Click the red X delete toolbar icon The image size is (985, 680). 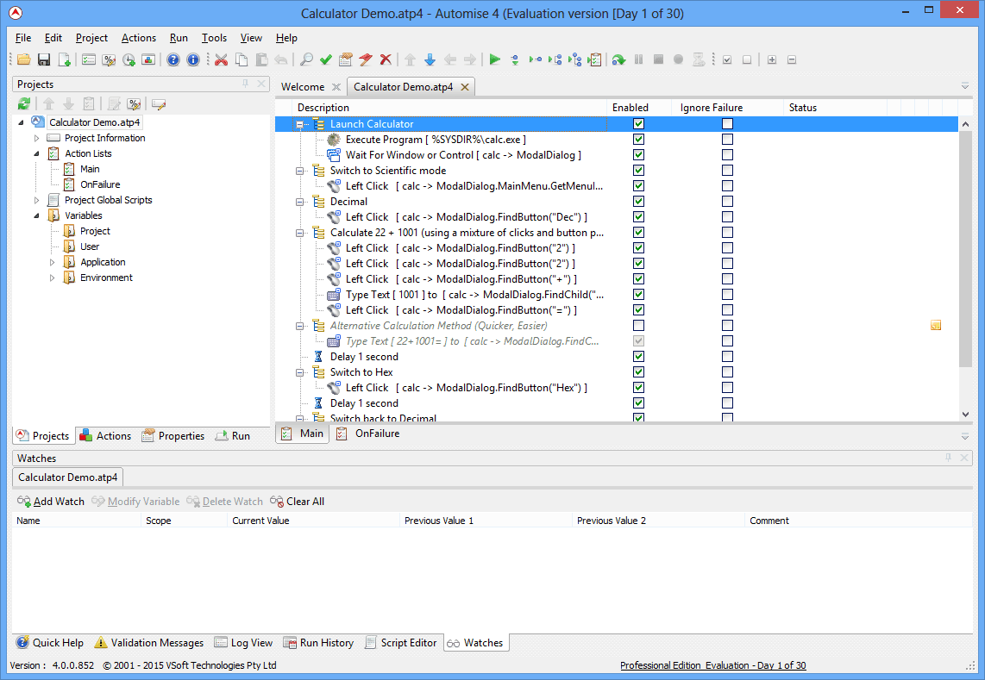pyautogui.click(x=386, y=59)
